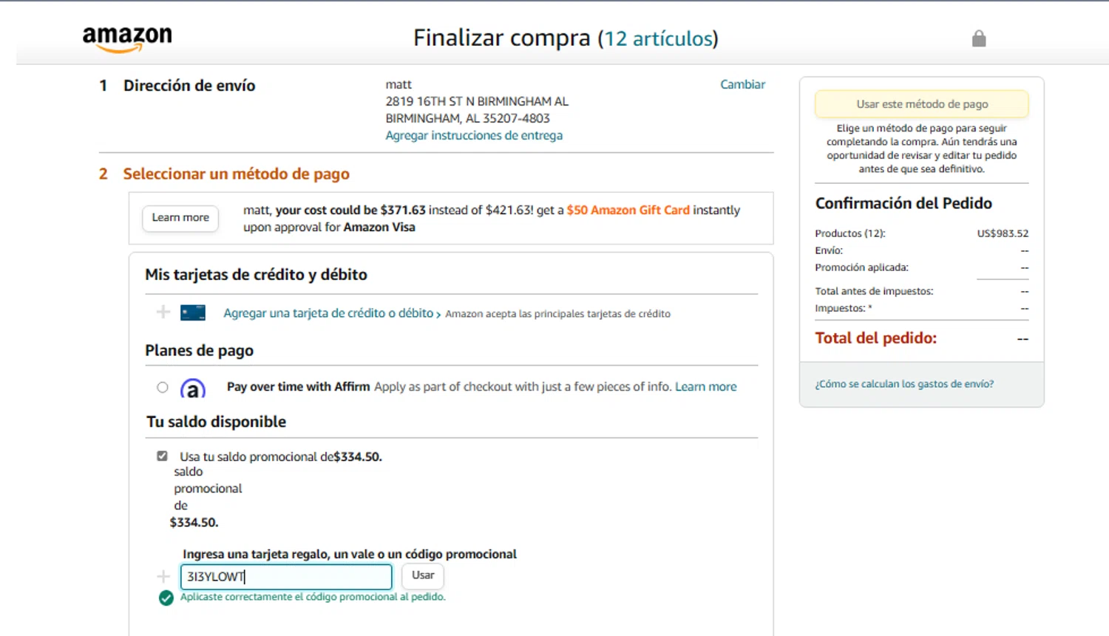This screenshot has height=636, width=1109.
Task: Click the Usar button to apply code
Action: coord(423,575)
